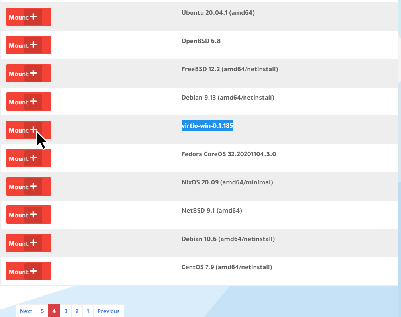Click the Debian 10.6 (amd64/netinstall) label
Image resolution: width=401 pixels, height=317 pixels.
pos(228,239)
